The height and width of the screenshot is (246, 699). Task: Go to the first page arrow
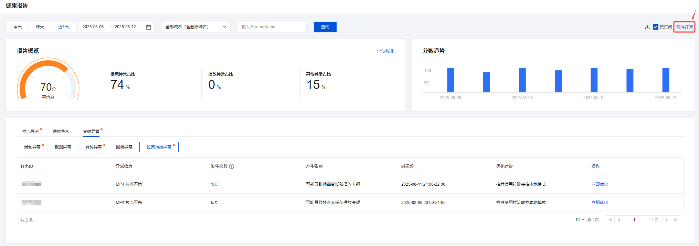610,220
